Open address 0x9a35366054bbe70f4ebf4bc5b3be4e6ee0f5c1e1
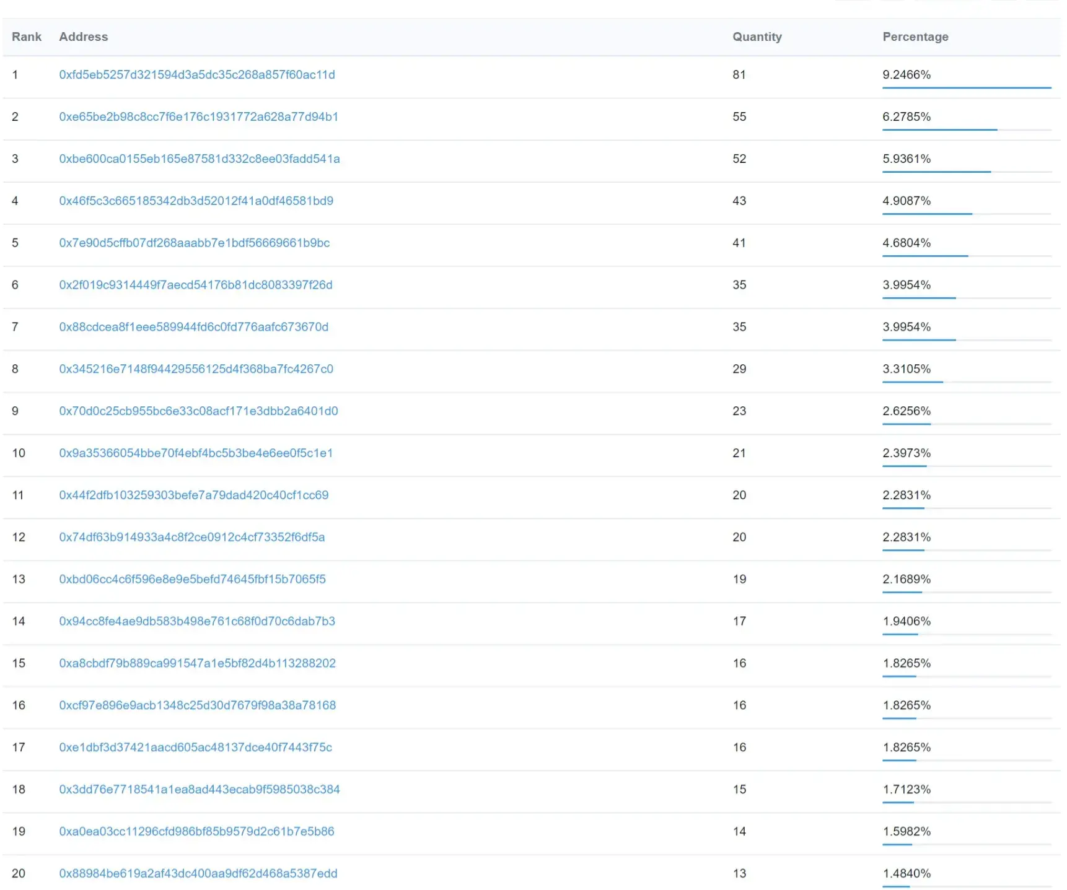 coord(196,453)
